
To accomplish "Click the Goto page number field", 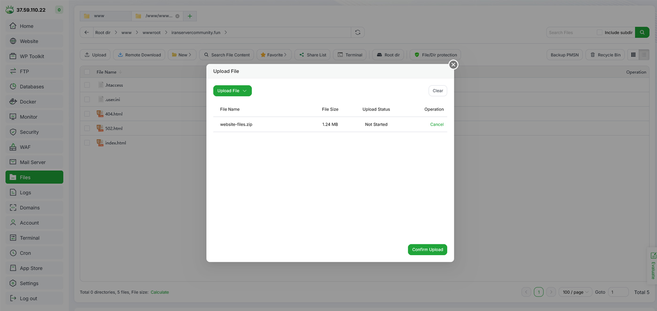I will point(618,292).
